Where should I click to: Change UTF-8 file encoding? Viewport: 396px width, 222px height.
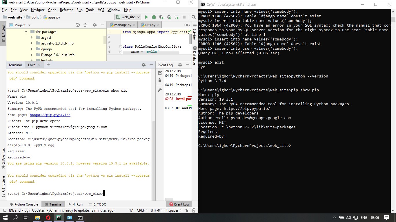(157, 210)
